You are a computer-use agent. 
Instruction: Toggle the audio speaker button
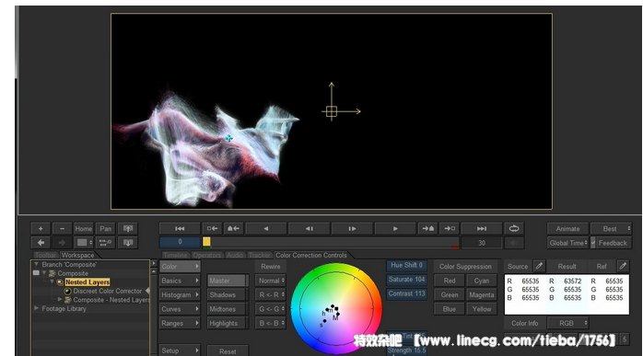(x=514, y=243)
